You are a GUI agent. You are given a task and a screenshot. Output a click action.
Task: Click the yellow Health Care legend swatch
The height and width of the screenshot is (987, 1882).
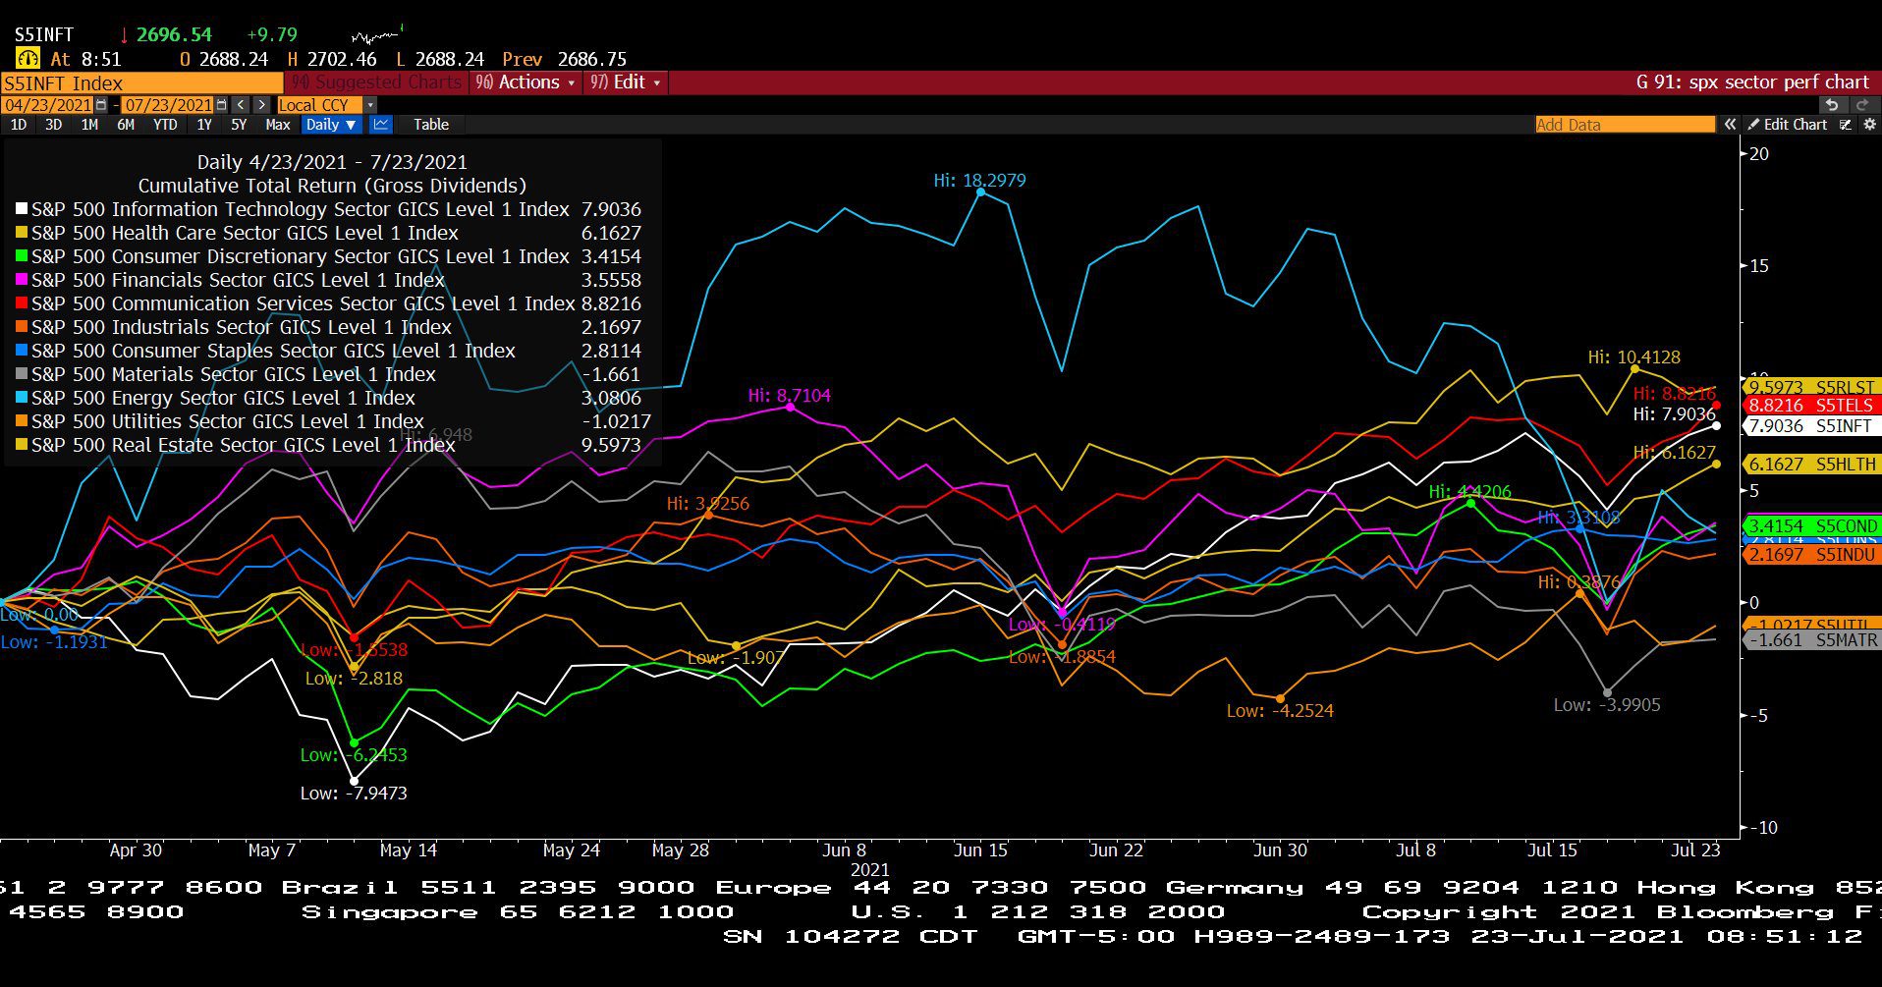click(22, 233)
